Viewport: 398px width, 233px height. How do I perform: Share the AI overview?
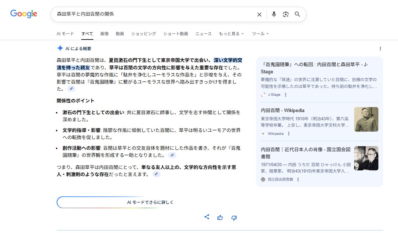(207, 217)
